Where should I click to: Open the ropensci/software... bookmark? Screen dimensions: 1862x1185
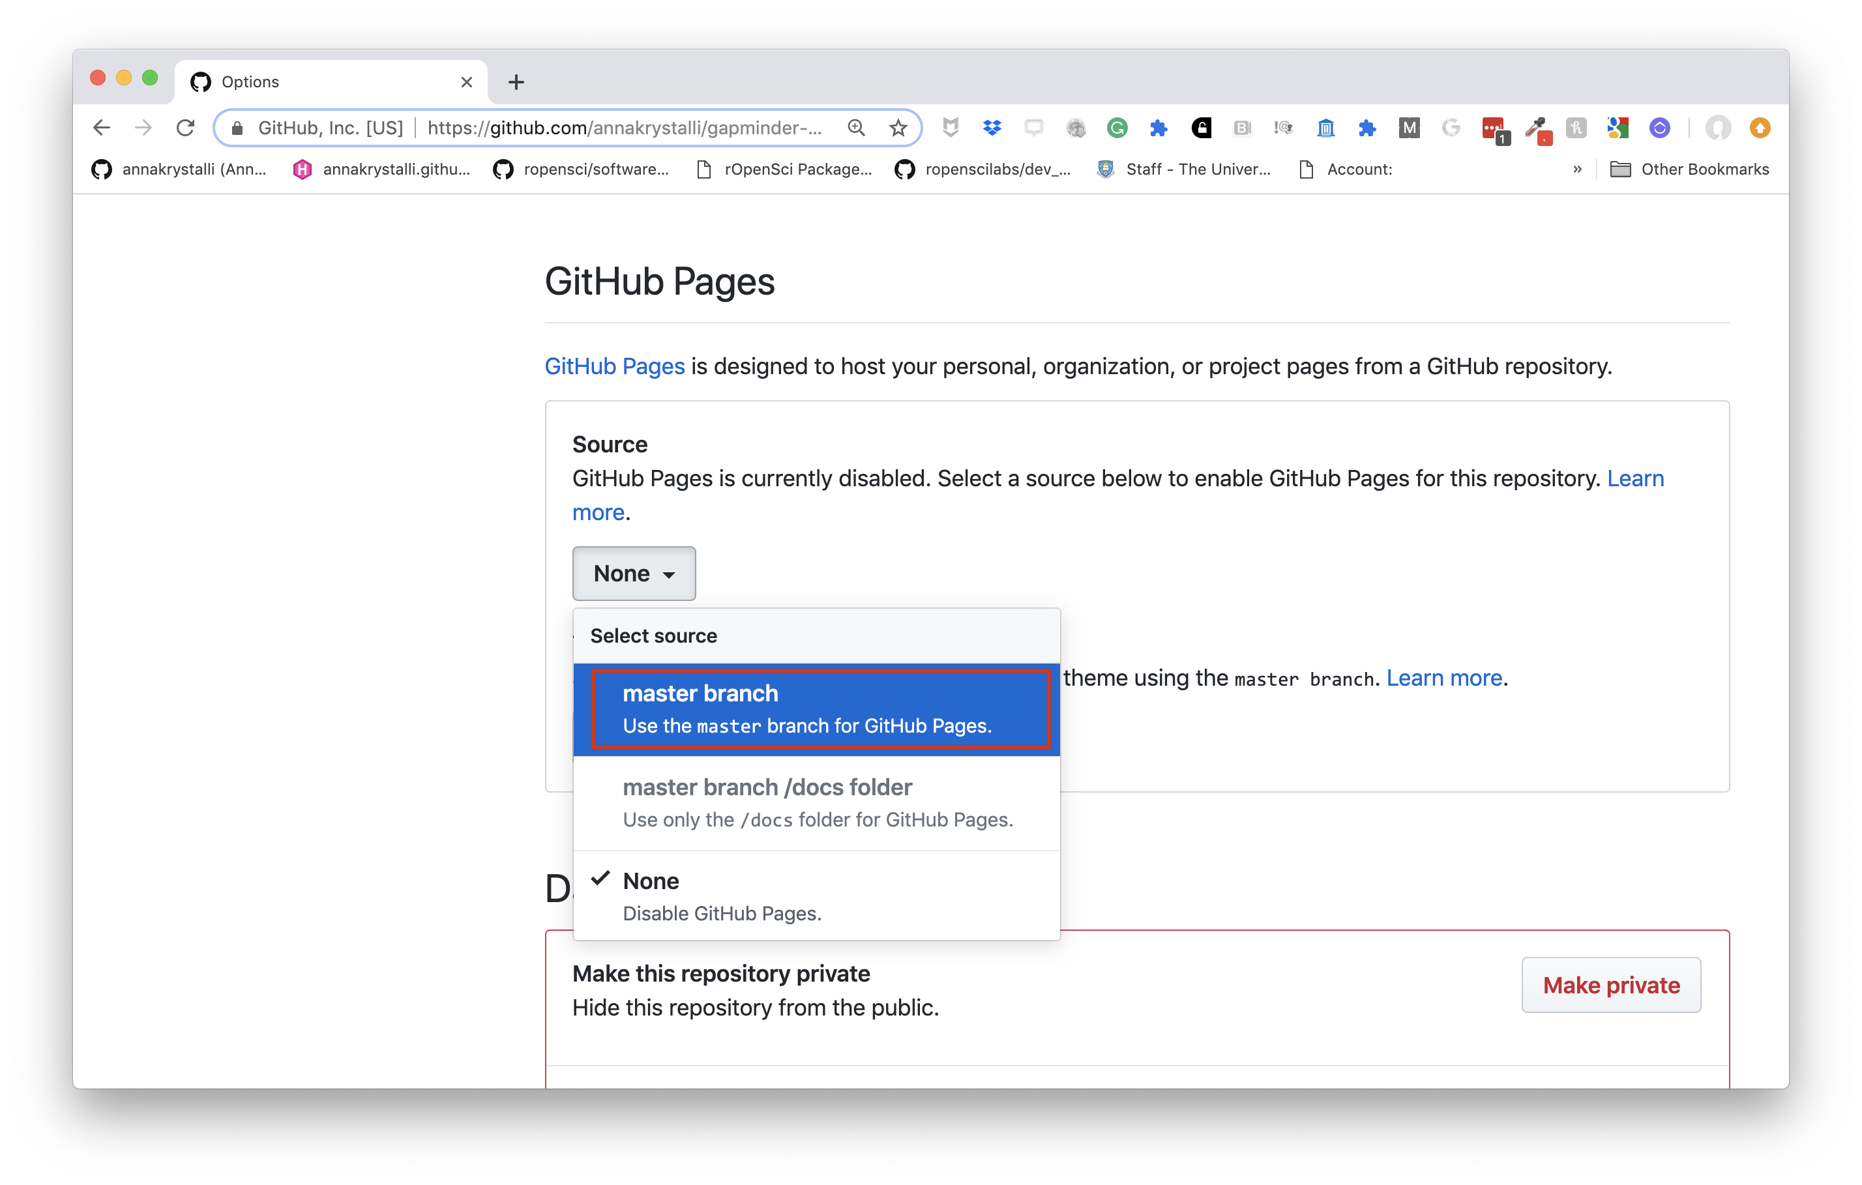pyautogui.click(x=581, y=169)
